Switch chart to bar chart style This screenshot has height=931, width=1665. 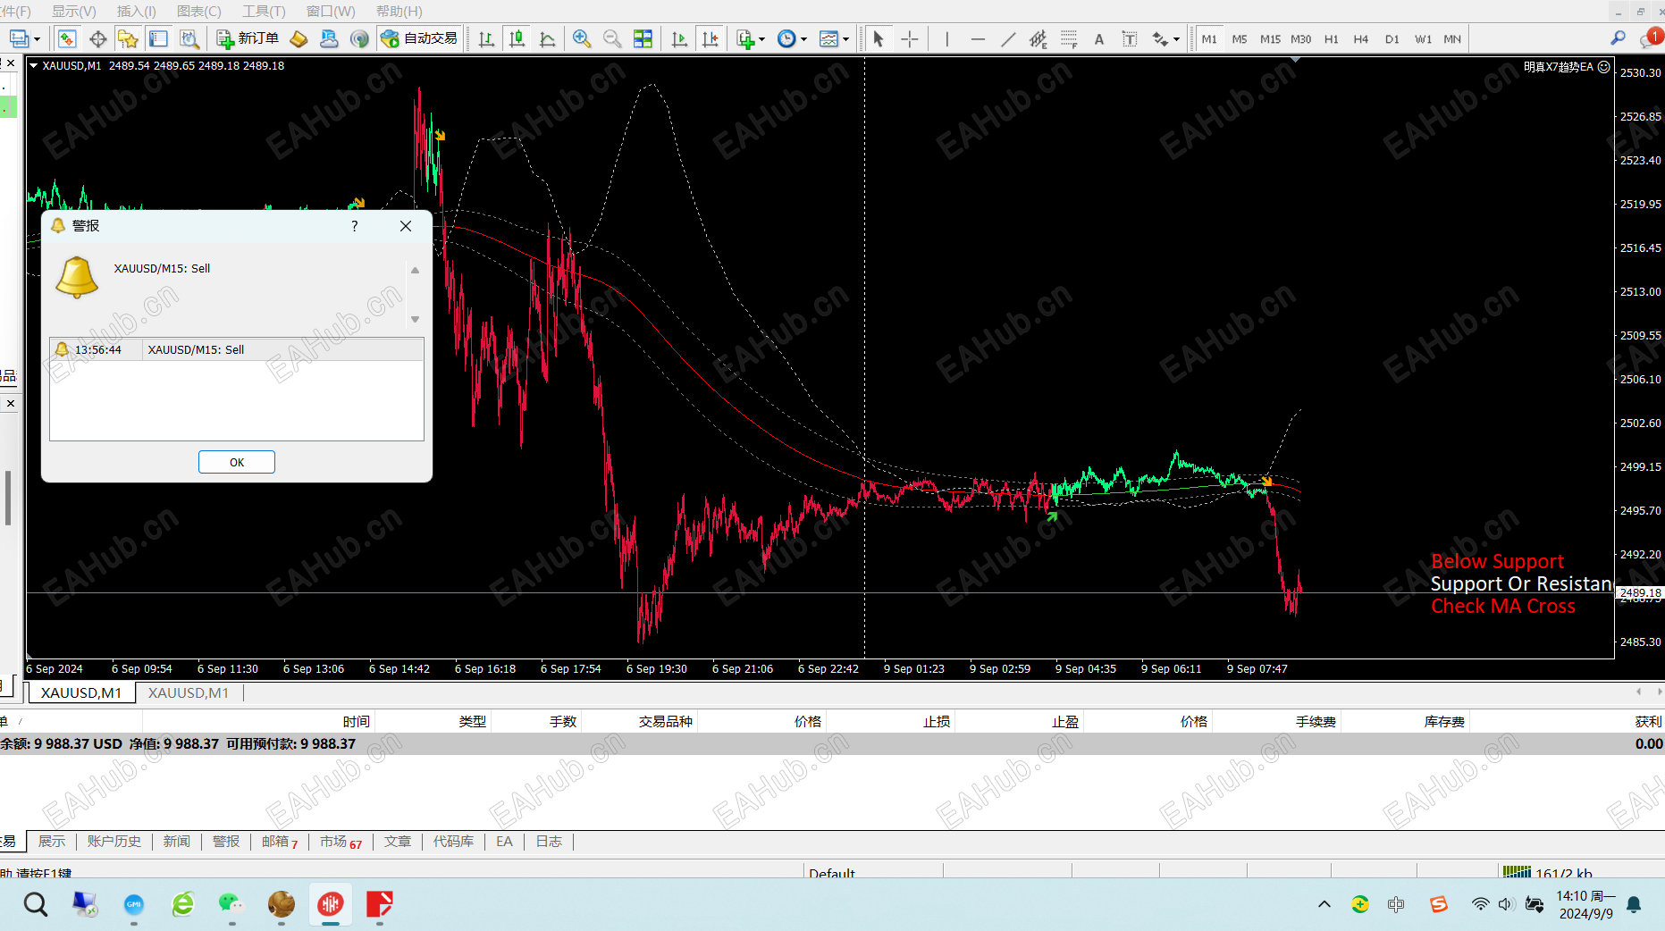coord(486,39)
